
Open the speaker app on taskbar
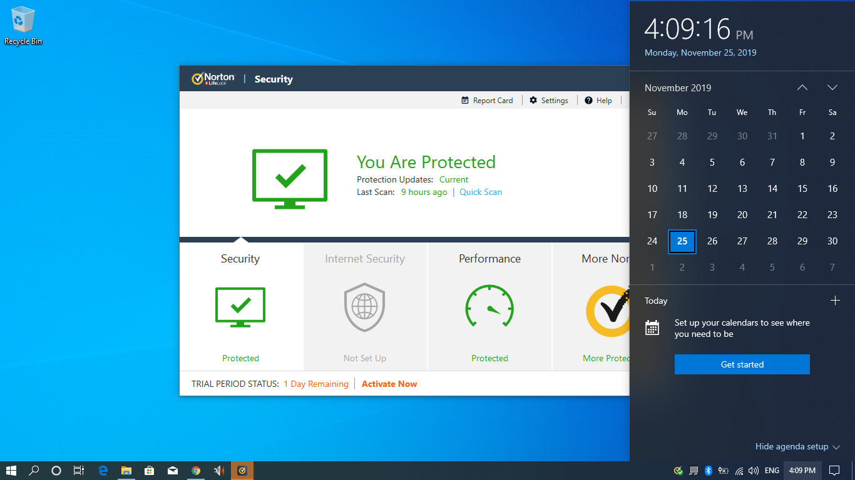(x=219, y=471)
